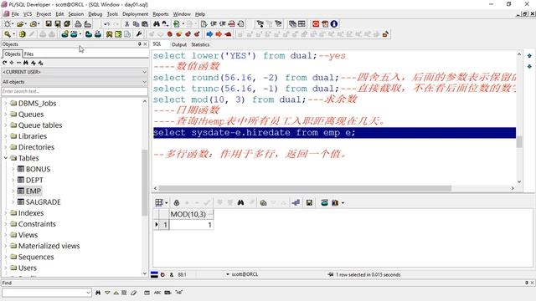
Task: Expand the DBMS_Jobs folder node
Action: click(x=6, y=103)
